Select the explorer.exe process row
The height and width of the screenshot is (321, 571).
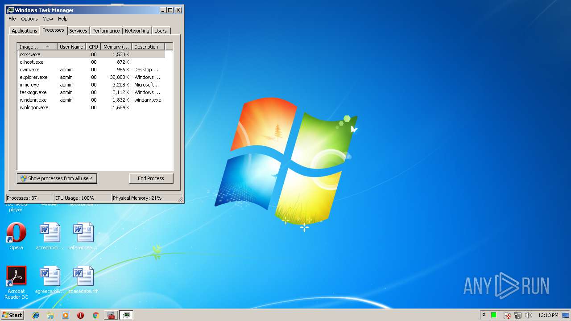click(91, 77)
